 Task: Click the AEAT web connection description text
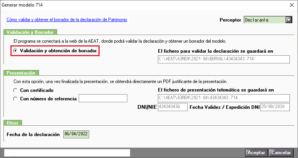point(120,41)
